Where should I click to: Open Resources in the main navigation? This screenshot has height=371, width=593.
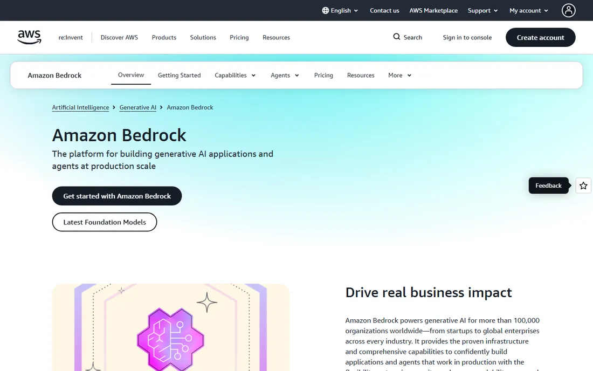tap(276, 37)
